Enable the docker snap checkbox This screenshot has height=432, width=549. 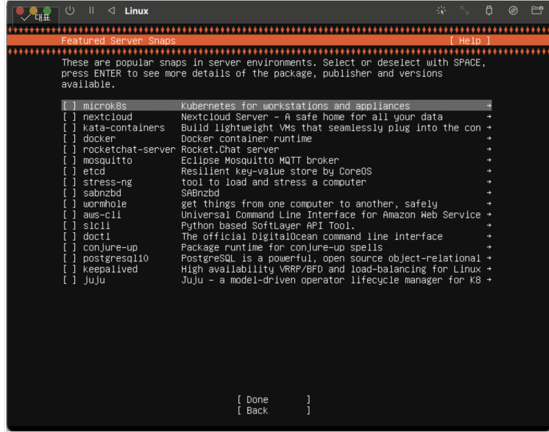(x=69, y=139)
